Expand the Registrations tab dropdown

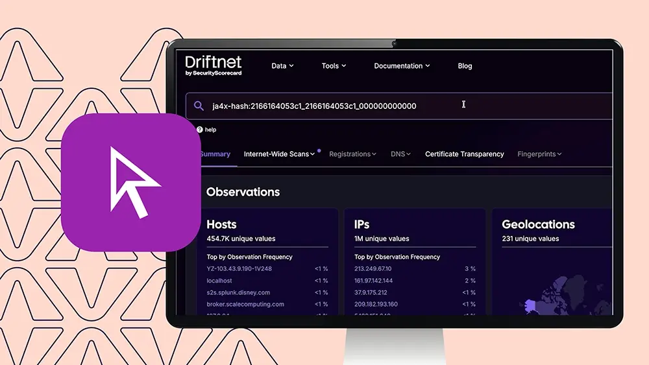point(352,154)
